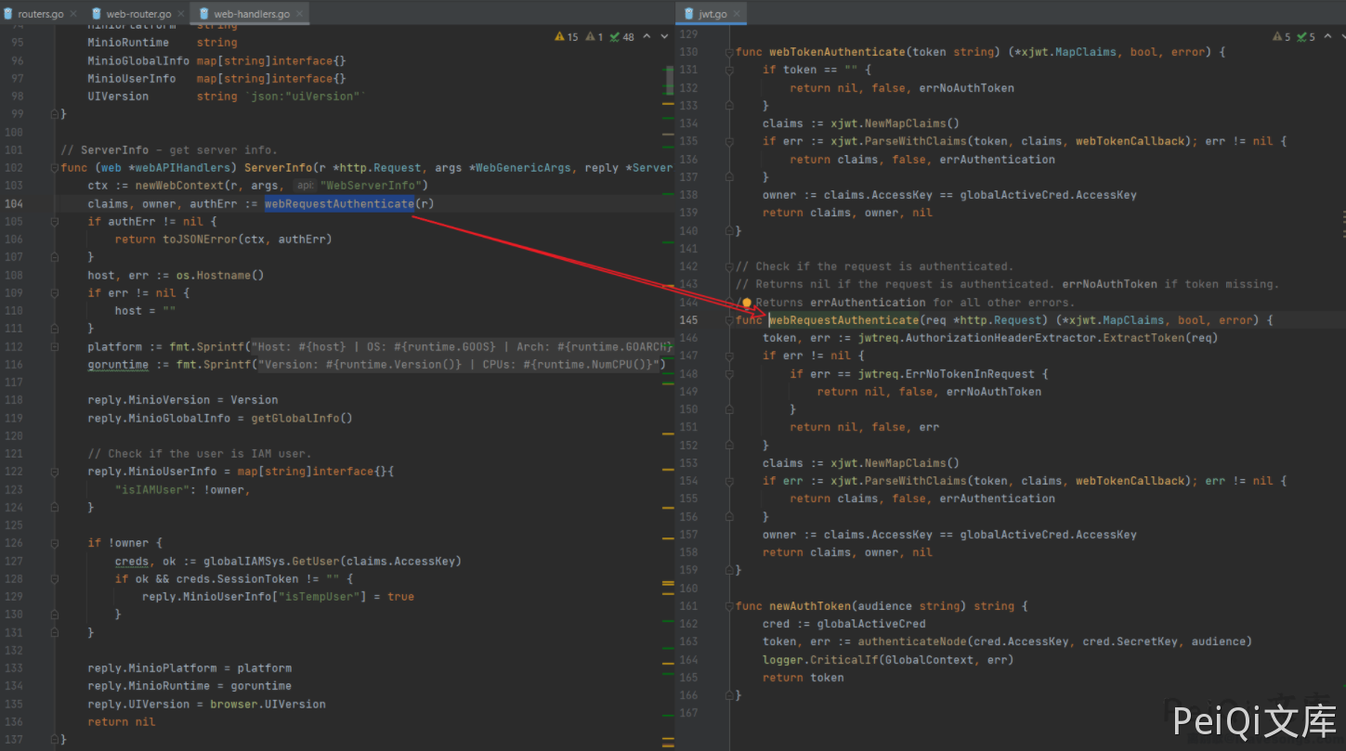This screenshot has height=751, width=1346.
Task: Collapse the ServerInfo function fold marker
Action: tap(54, 168)
